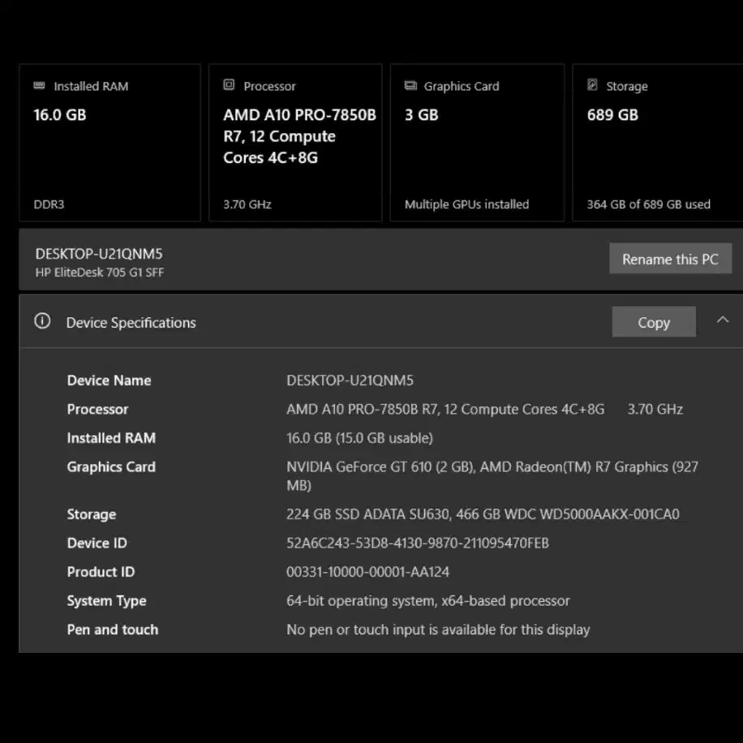Select '16.0 GB (15.0 GB usable)' value
The height and width of the screenshot is (743, 743).
[359, 438]
